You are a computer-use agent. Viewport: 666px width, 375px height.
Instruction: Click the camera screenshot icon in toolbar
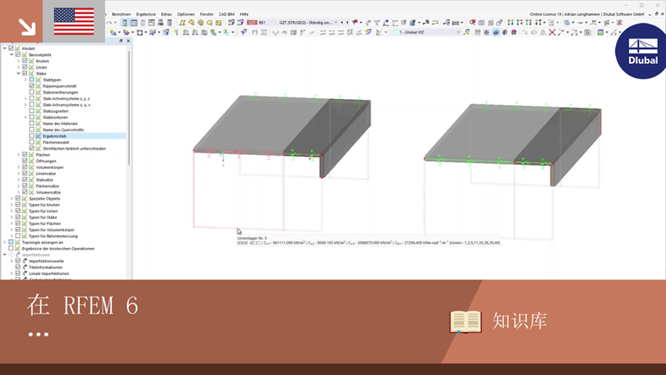(587, 32)
